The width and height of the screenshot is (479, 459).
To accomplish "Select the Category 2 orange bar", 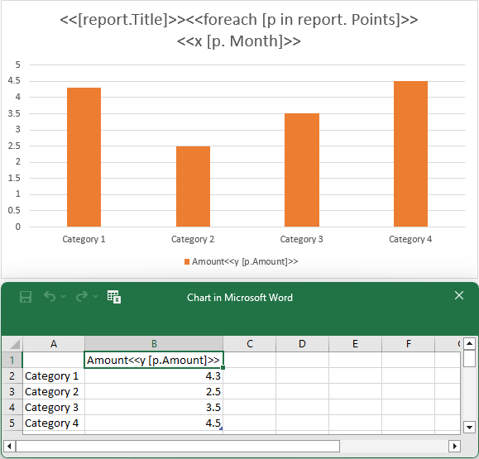I will point(193,187).
